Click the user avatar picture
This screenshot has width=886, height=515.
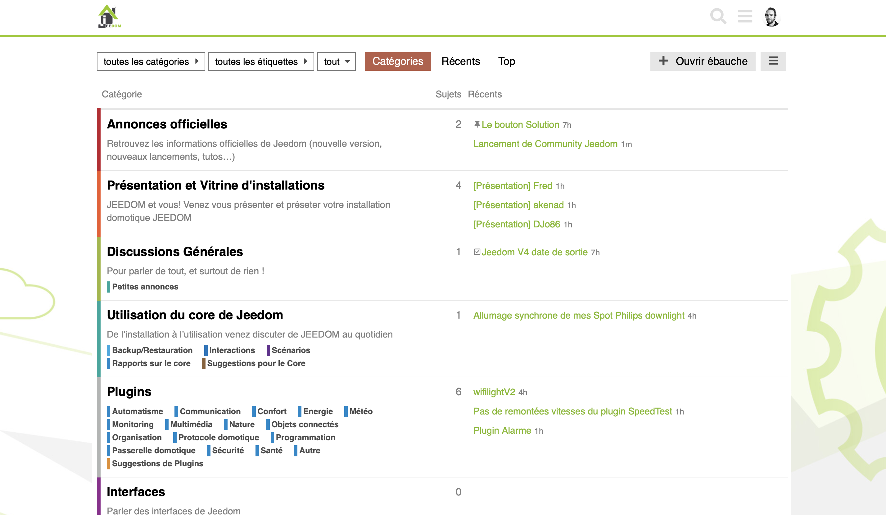click(771, 16)
